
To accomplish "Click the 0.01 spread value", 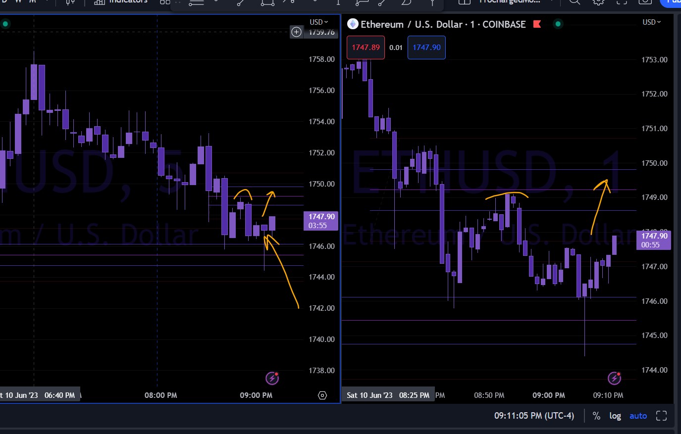I will click(x=396, y=48).
